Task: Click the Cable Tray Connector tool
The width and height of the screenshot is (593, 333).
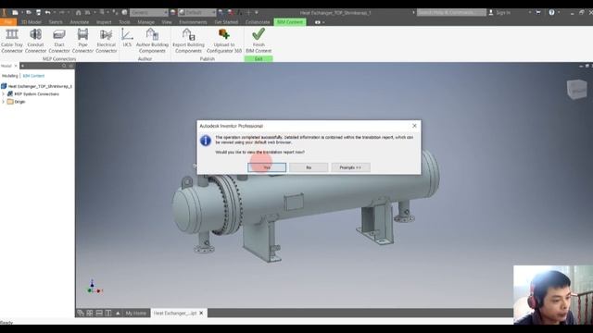Action: (12, 41)
